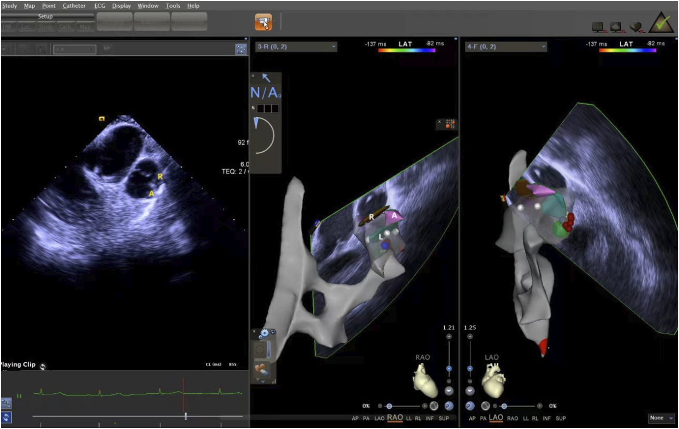Click the orange camera recording icon
Image resolution: width=679 pixels, height=429 pixels.
(263, 22)
